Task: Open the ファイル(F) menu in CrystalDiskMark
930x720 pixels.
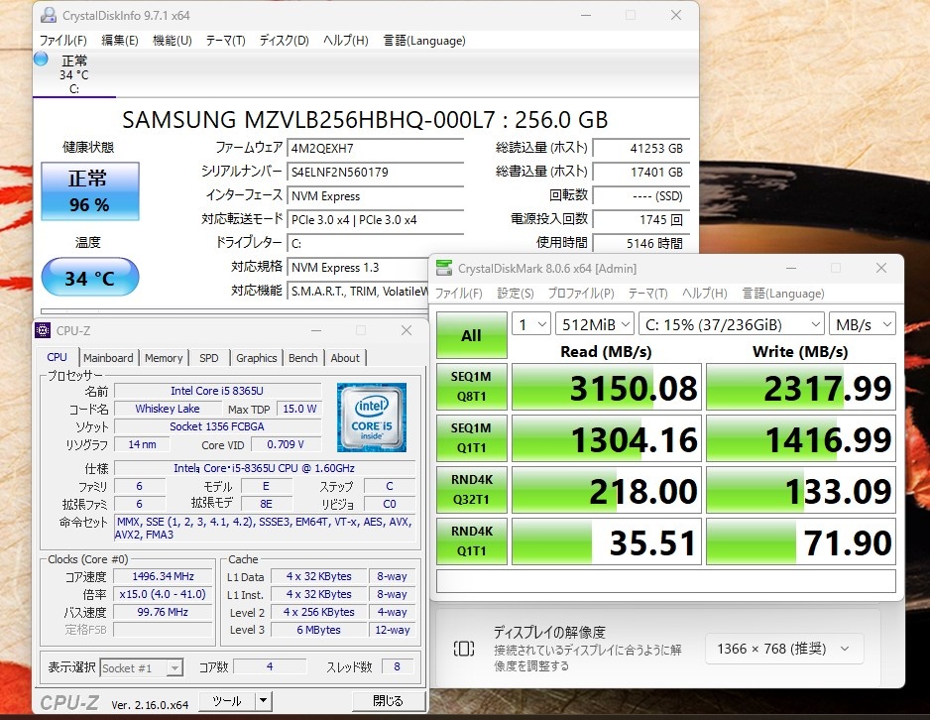Action: pyautogui.click(x=458, y=294)
